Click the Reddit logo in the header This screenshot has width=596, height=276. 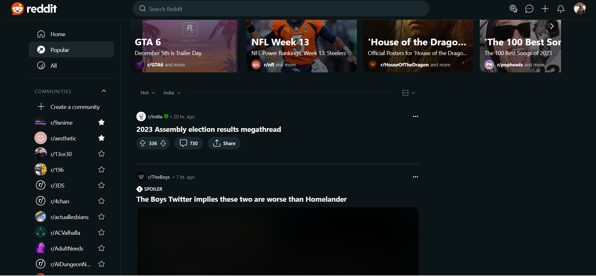coord(34,8)
